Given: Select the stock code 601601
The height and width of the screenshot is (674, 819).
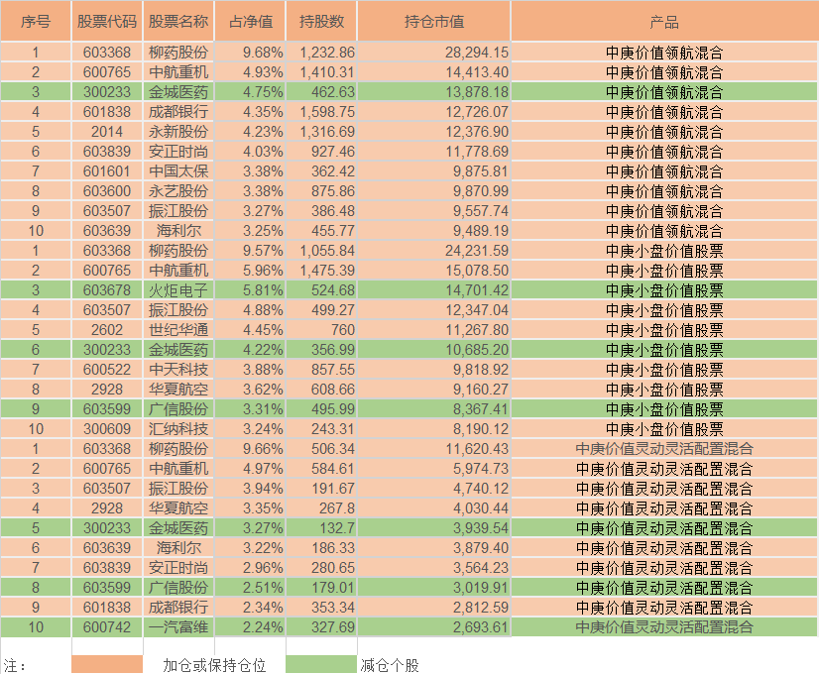Looking at the screenshot, I should (x=107, y=171).
